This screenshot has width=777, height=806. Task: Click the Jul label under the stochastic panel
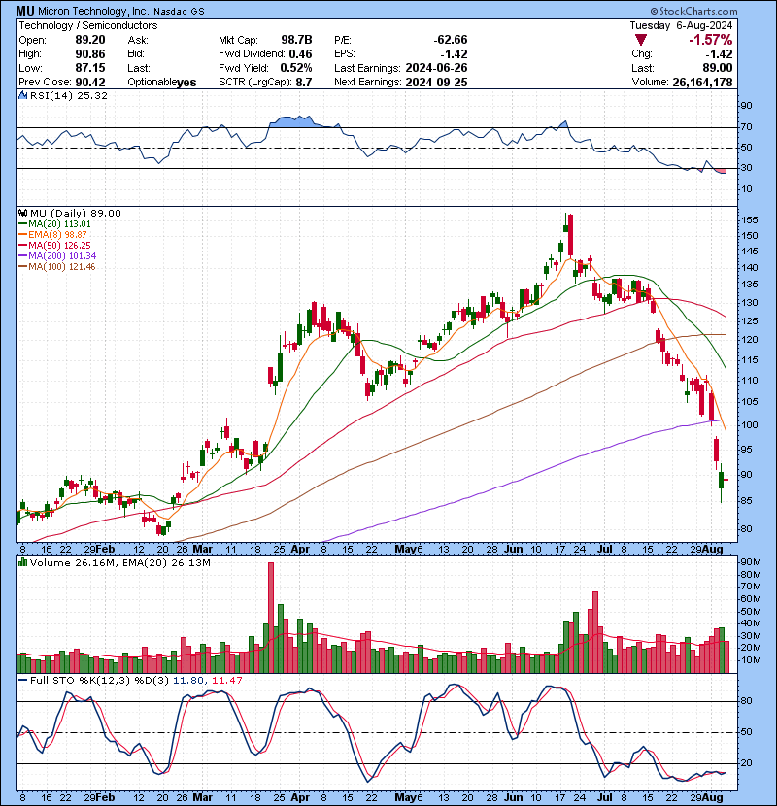tap(605, 798)
